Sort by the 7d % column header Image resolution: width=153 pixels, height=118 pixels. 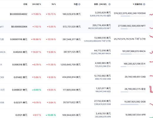[x=54, y=4]
